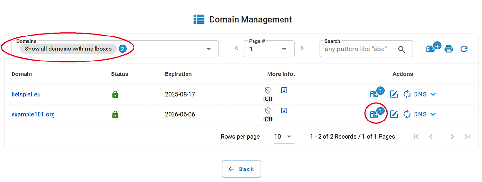
Task: Renew the beispiel.eu domain
Action: point(407,94)
